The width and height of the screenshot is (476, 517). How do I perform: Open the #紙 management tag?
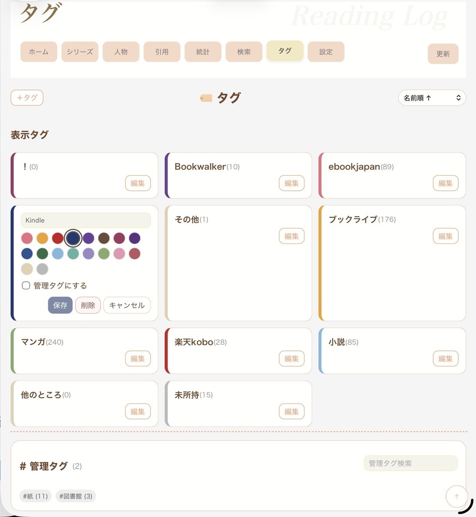pyautogui.click(x=35, y=496)
